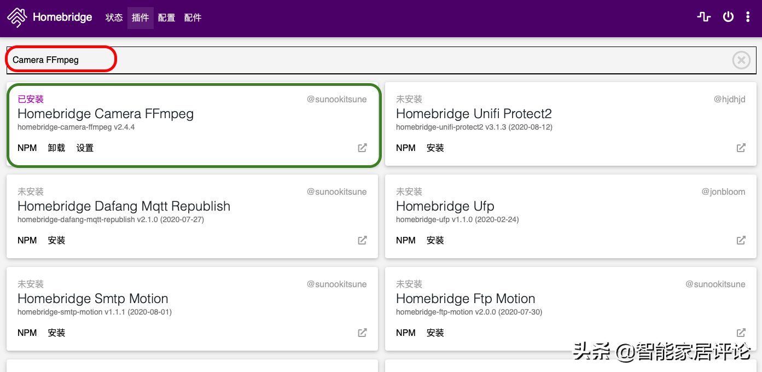Open the Homebridge home title link
Viewport: 762px width, 372px height.
(x=62, y=18)
